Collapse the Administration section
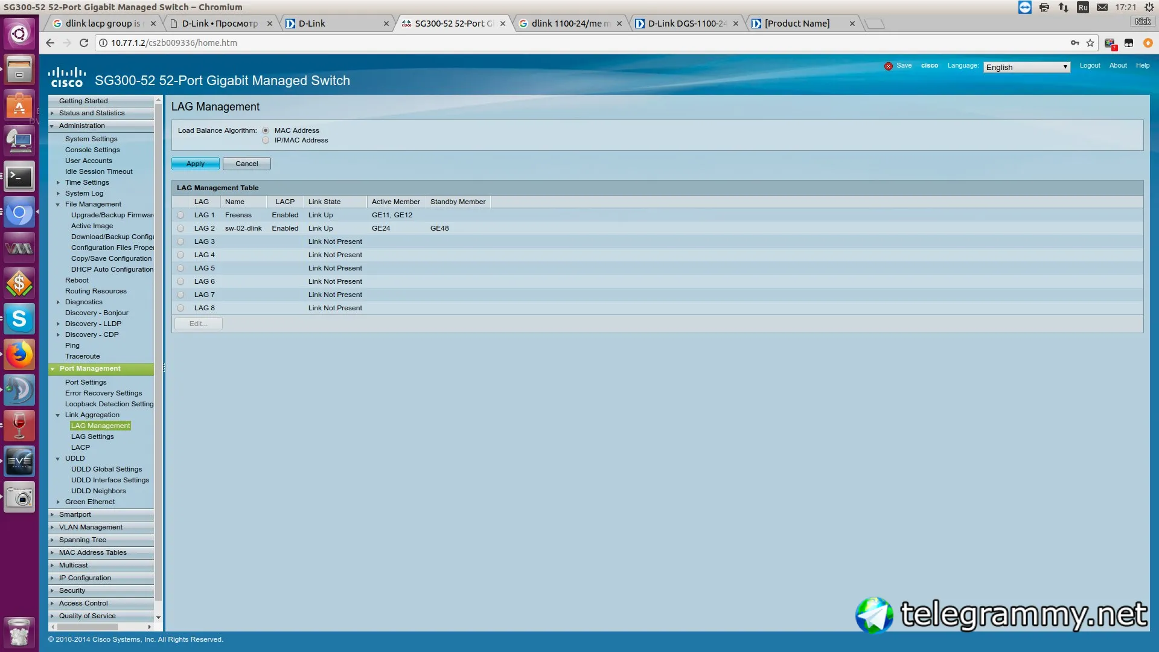This screenshot has height=652, width=1159. (x=82, y=126)
